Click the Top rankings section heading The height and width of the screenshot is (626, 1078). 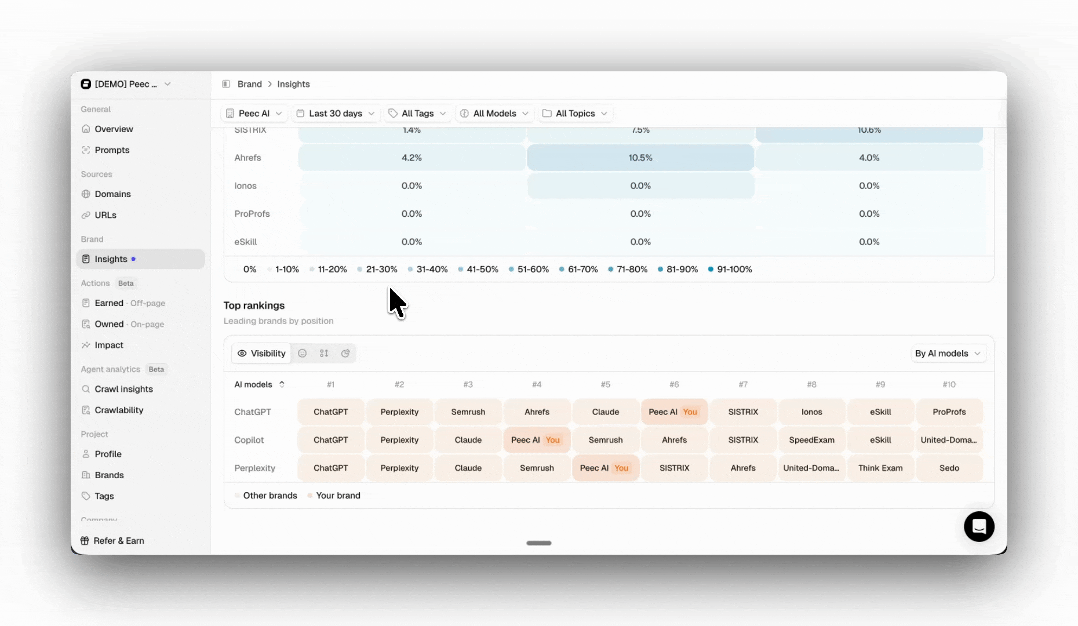pos(254,305)
